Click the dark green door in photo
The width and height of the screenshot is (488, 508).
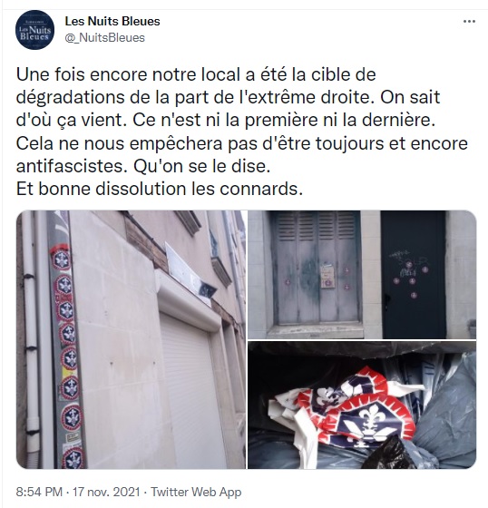pyautogui.click(x=414, y=275)
